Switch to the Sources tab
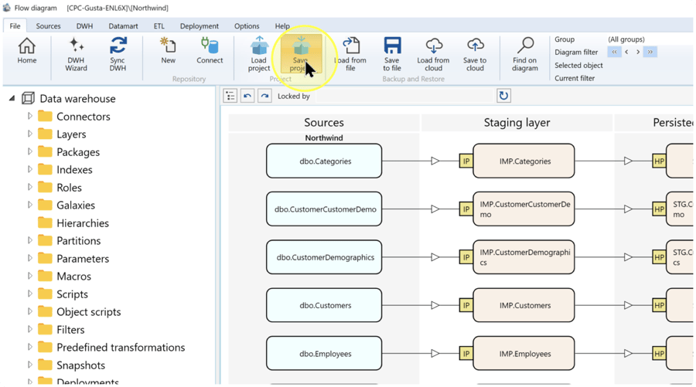This screenshot has width=696, height=387. (x=49, y=25)
